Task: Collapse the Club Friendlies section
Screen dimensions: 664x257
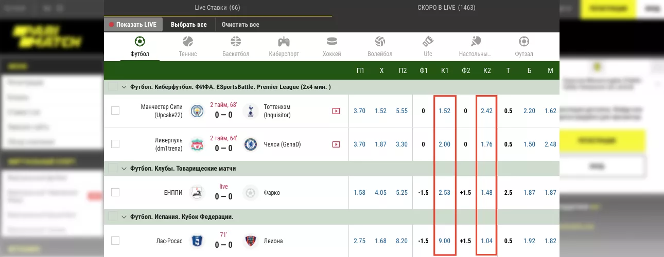Action: coord(124,169)
